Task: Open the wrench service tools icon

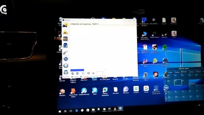Action: pyautogui.click(x=65, y=52)
